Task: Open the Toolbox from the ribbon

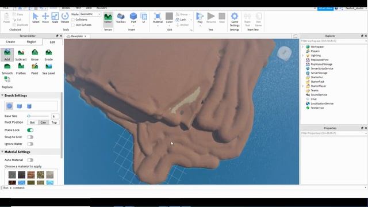Action: pyautogui.click(x=121, y=18)
